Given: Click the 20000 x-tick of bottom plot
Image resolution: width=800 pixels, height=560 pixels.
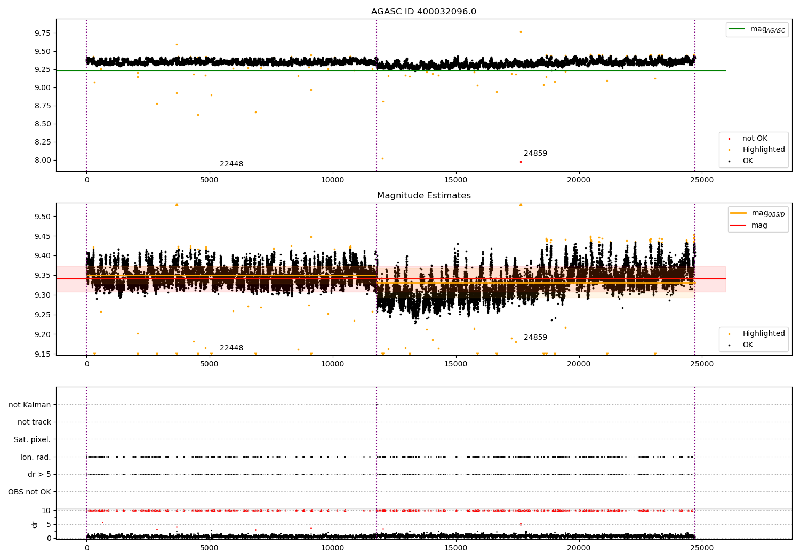Looking at the screenshot, I should coord(579,548).
